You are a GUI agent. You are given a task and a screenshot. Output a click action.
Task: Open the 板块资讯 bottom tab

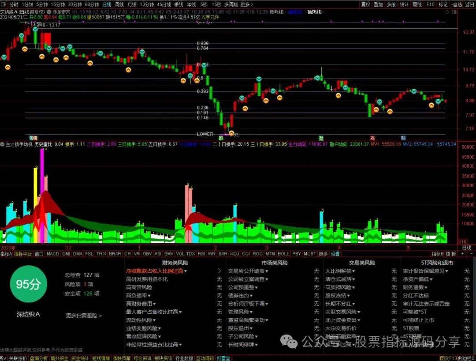[x=164, y=358]
